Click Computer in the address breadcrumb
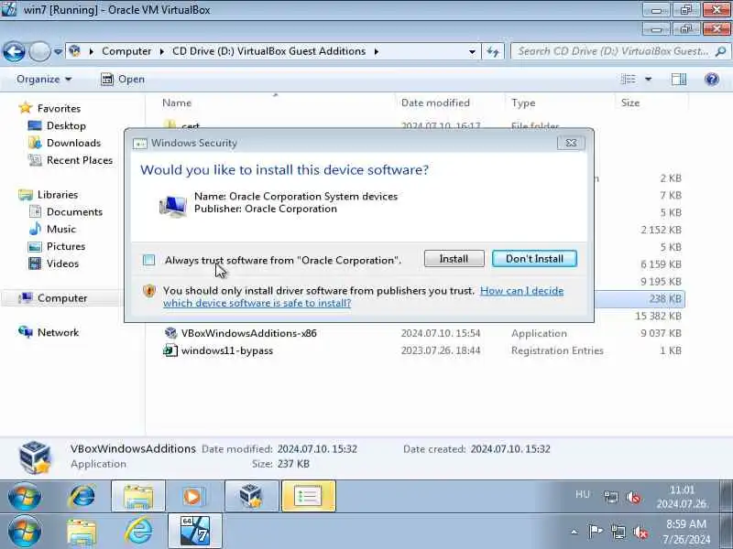 pos(126,51)
